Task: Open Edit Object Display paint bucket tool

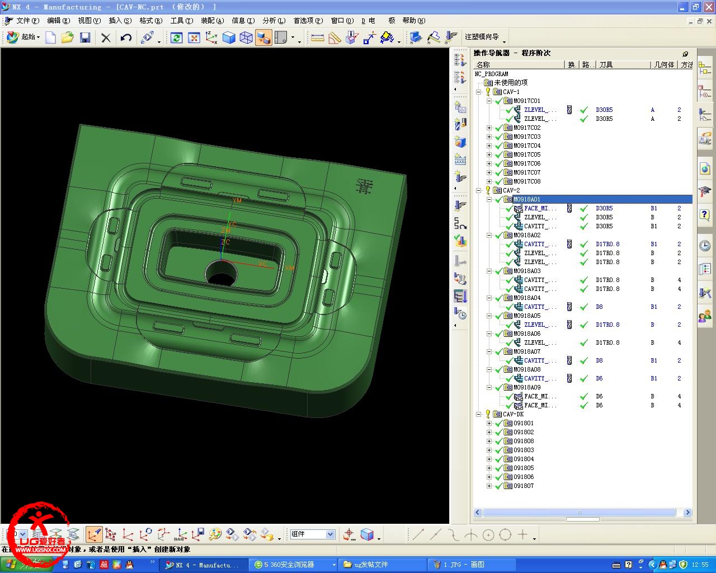Action: (387, 37)
